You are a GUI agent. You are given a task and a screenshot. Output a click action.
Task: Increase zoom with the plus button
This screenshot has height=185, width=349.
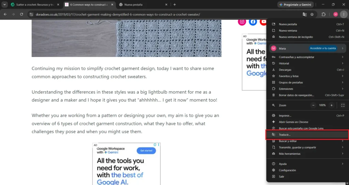coord(331,105)
